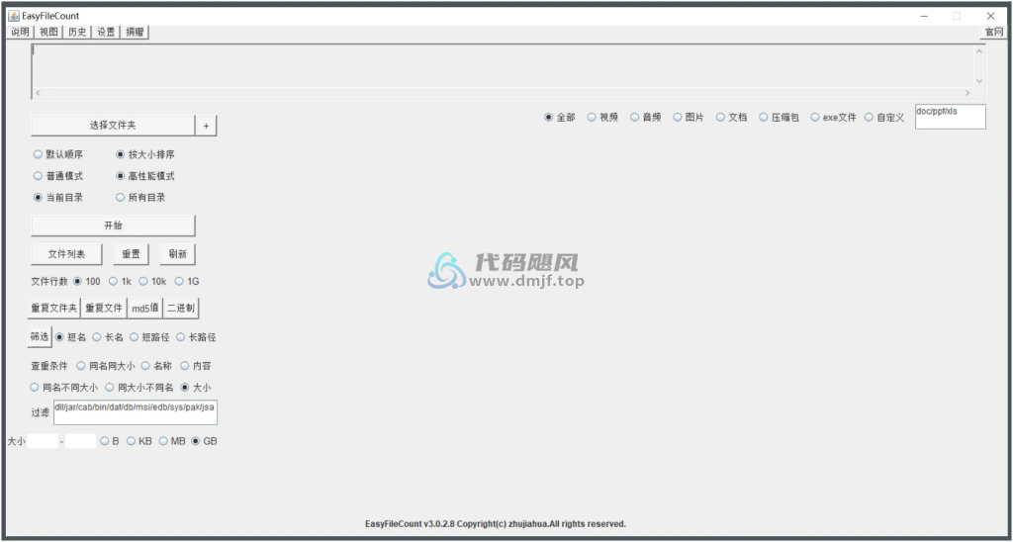
Task: Set file rows to 100
Action: pyautogui.click(x=87, y=281)
